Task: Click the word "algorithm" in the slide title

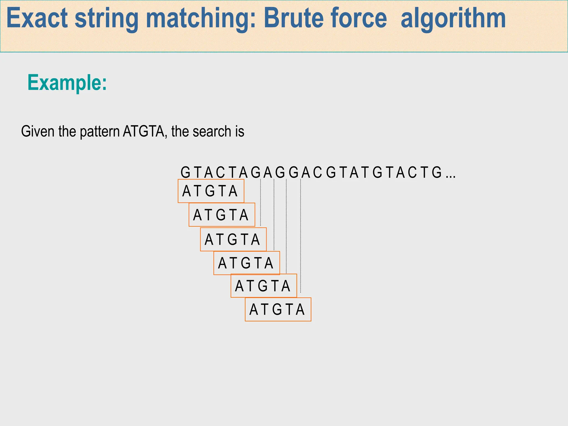Action: [x=453, y=18]
